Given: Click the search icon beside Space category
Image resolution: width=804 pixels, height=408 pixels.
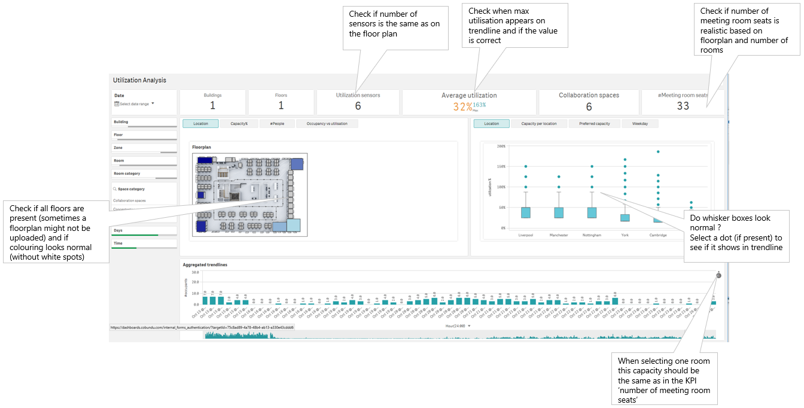Looking at the screenshot, I should (x=115, y=189).
